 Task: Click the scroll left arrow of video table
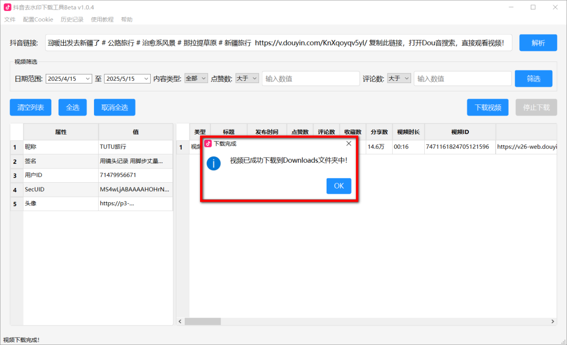click(180, 321)
